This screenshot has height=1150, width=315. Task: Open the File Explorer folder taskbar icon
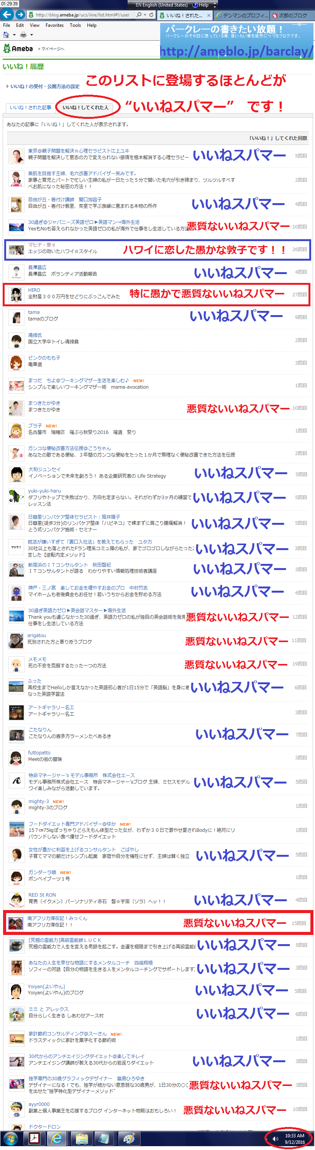tap(81, 1138)
